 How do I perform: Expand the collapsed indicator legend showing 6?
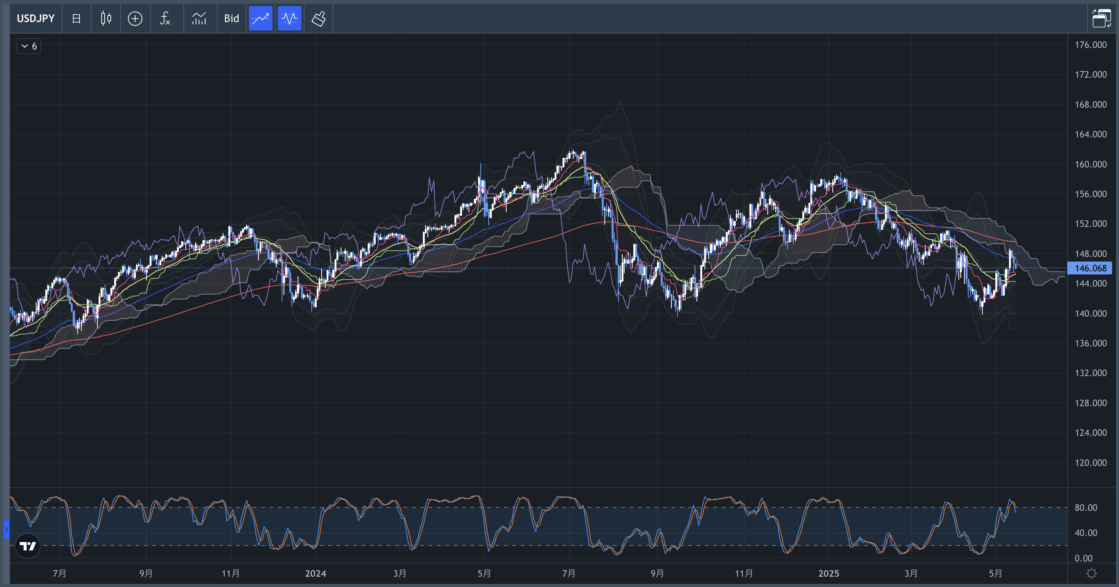(x=29, y=46)
